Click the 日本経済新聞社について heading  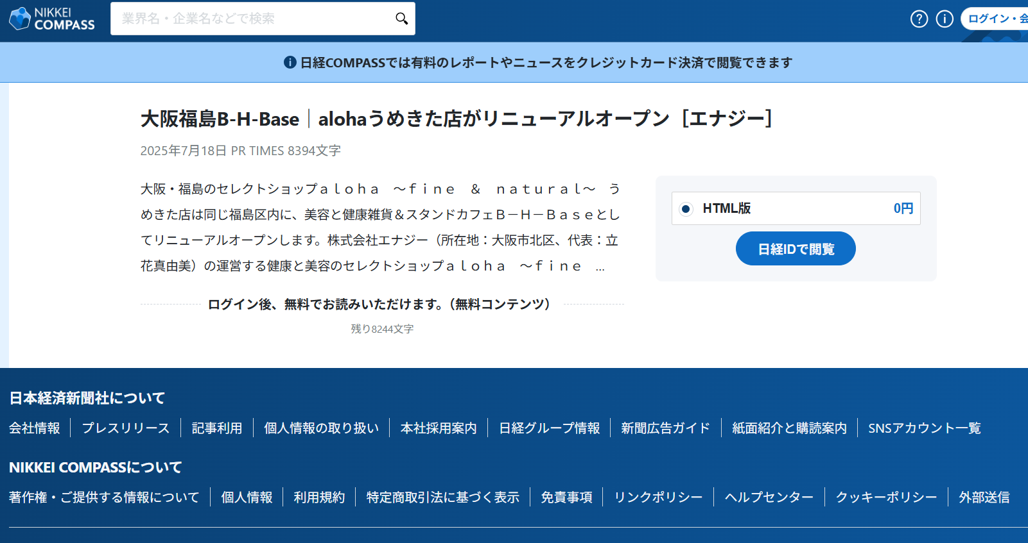coord(87,398)
